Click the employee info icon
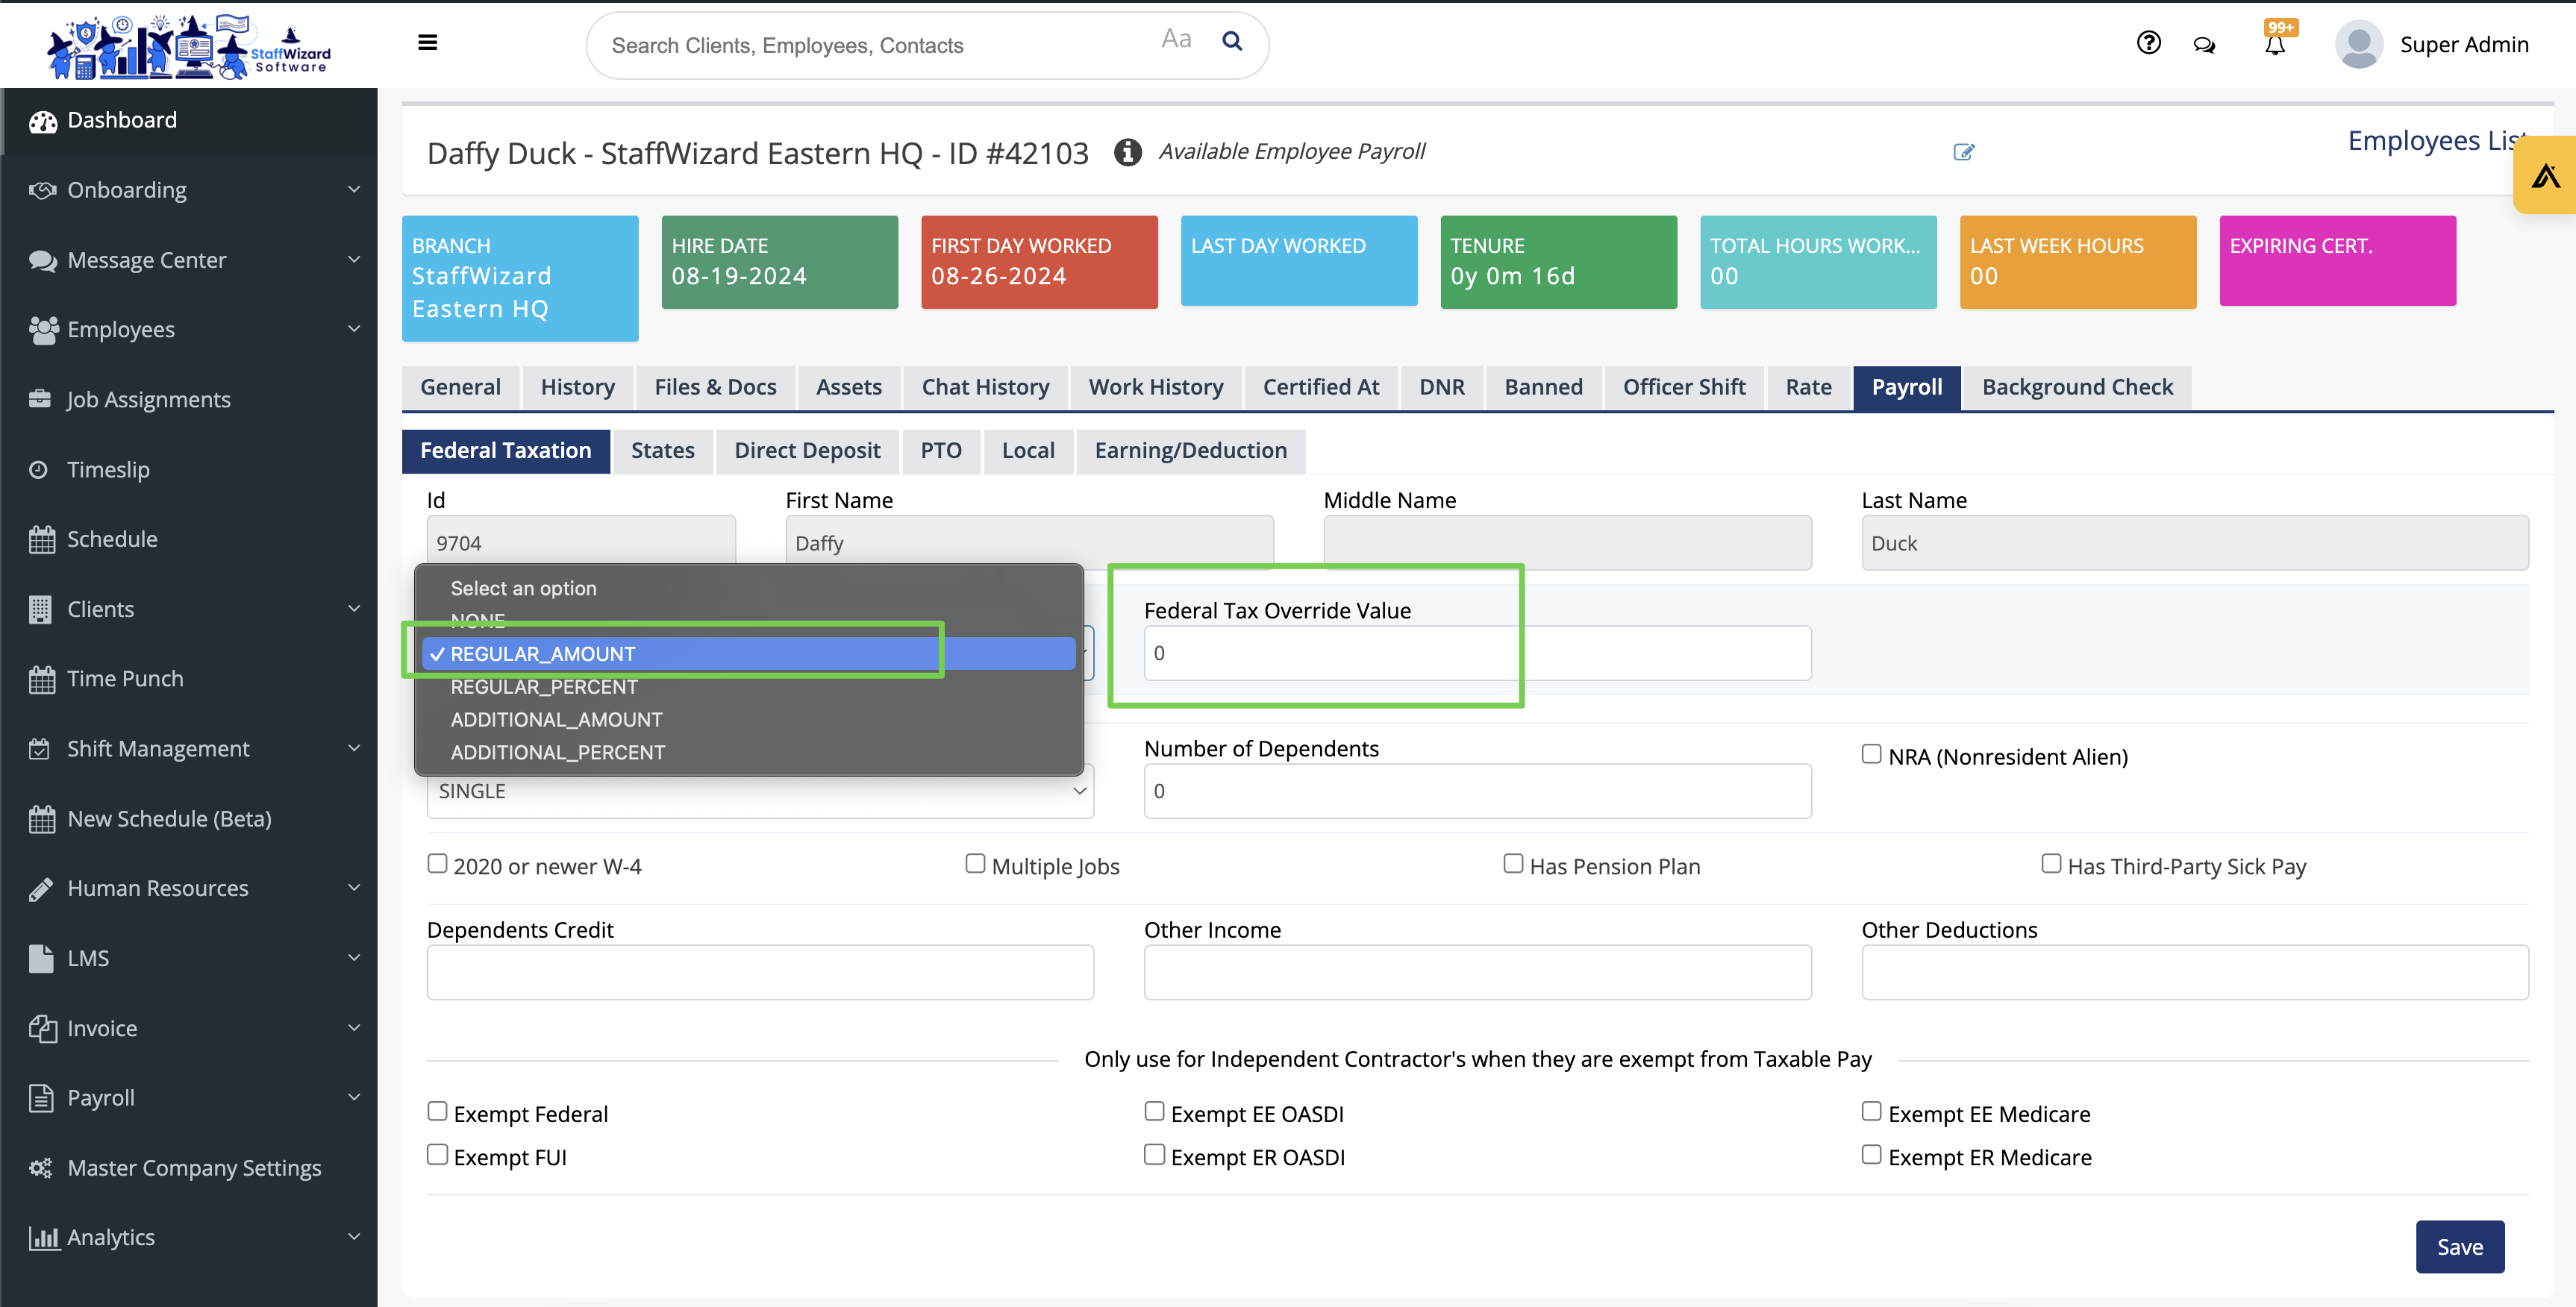 (1127, 152)
